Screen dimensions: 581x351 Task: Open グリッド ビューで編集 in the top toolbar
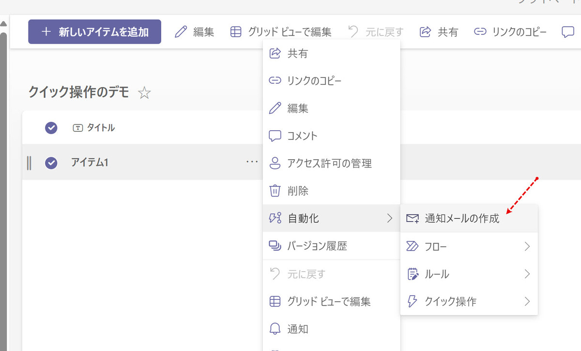point(281,32)
